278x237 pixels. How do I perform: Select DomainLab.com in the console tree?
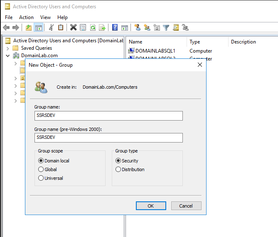tap(39, 56)
